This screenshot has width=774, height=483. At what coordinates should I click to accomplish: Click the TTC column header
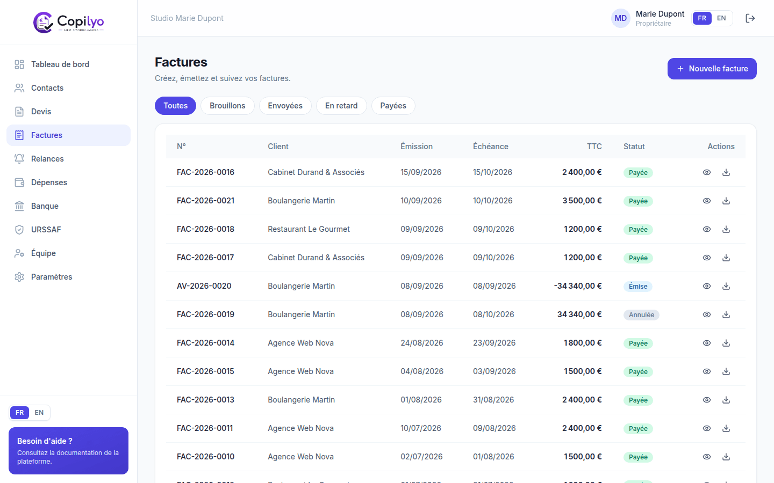click(594, 147)
